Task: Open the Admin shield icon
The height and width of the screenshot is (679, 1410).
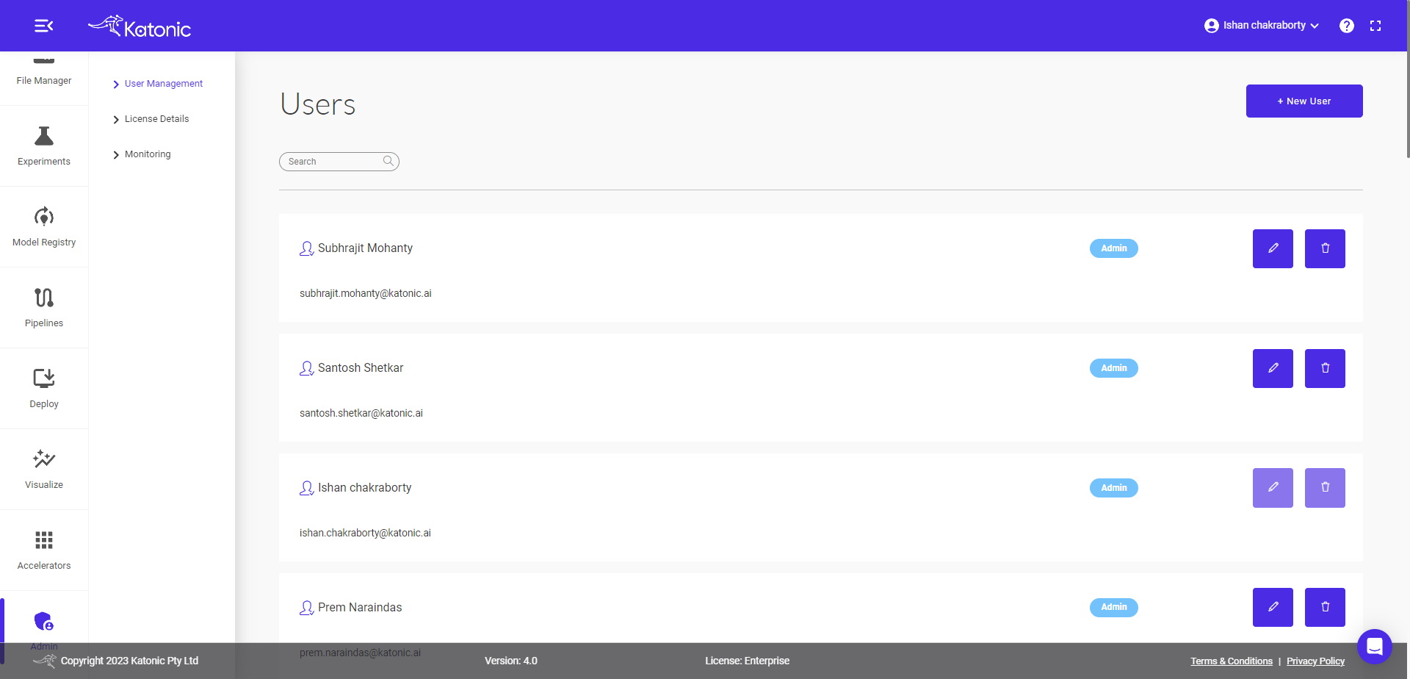Action: (44, 622)
